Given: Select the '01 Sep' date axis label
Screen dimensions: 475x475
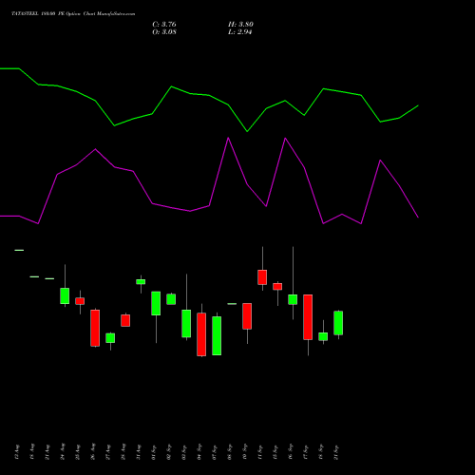Looking at the screenshot, I should pos(154,451).
